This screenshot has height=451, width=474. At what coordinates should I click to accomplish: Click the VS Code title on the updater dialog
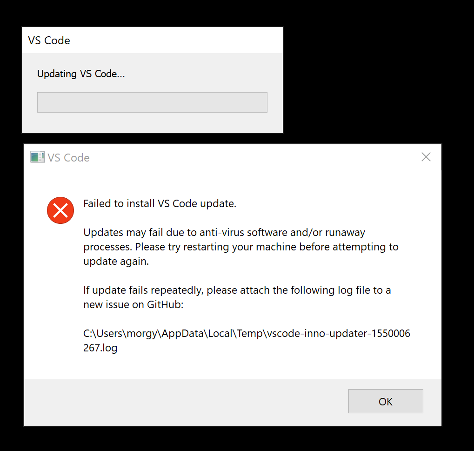tap(49, 40)
